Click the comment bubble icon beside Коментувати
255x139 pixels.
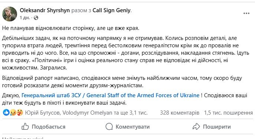[109, 126]
